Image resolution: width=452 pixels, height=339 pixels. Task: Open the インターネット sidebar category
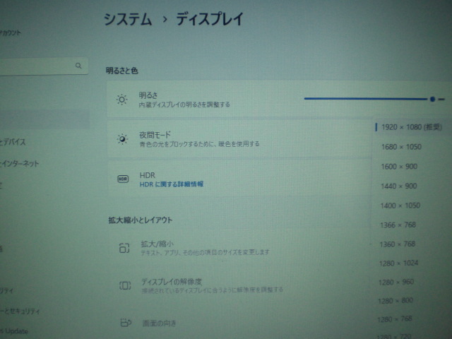pyautogui.click(x=19, y=164)
